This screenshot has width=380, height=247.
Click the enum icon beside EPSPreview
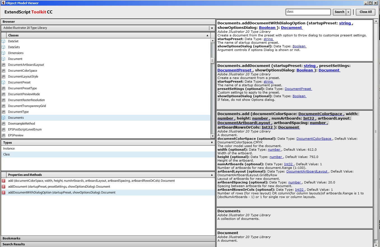click(3, 135)
